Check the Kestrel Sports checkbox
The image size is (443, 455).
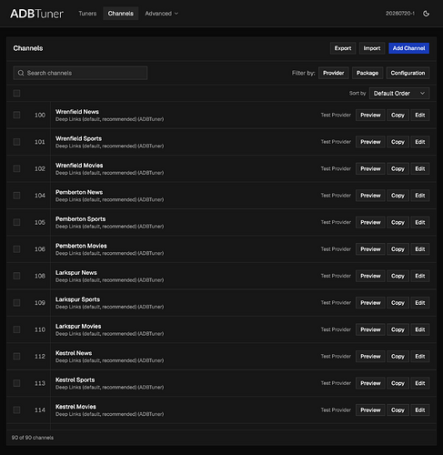point(16,383)
